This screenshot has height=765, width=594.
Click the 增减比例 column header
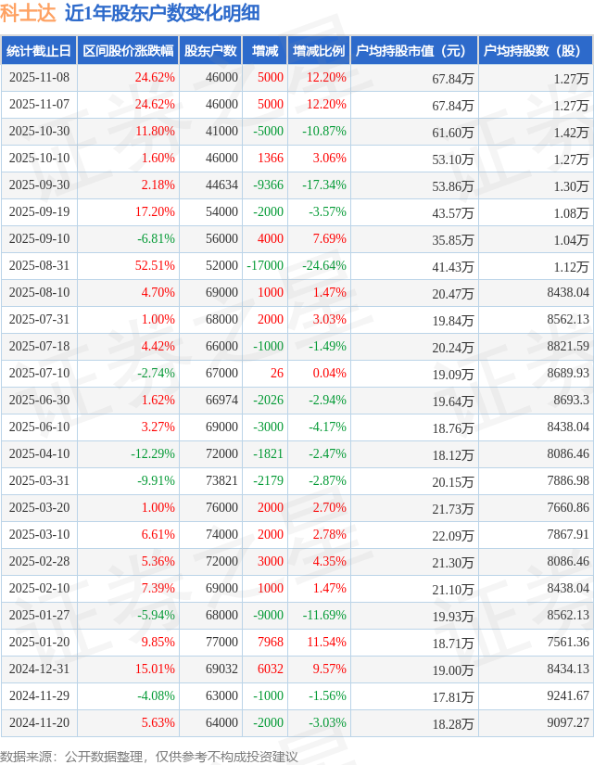coord(319,51)
